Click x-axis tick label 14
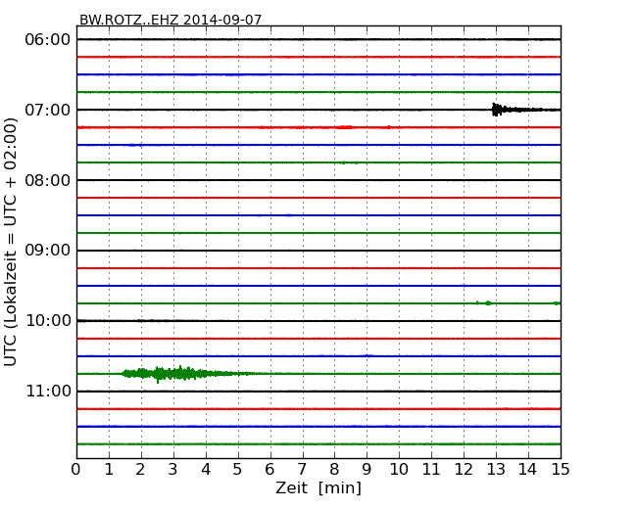 click(x=528, y=470)
